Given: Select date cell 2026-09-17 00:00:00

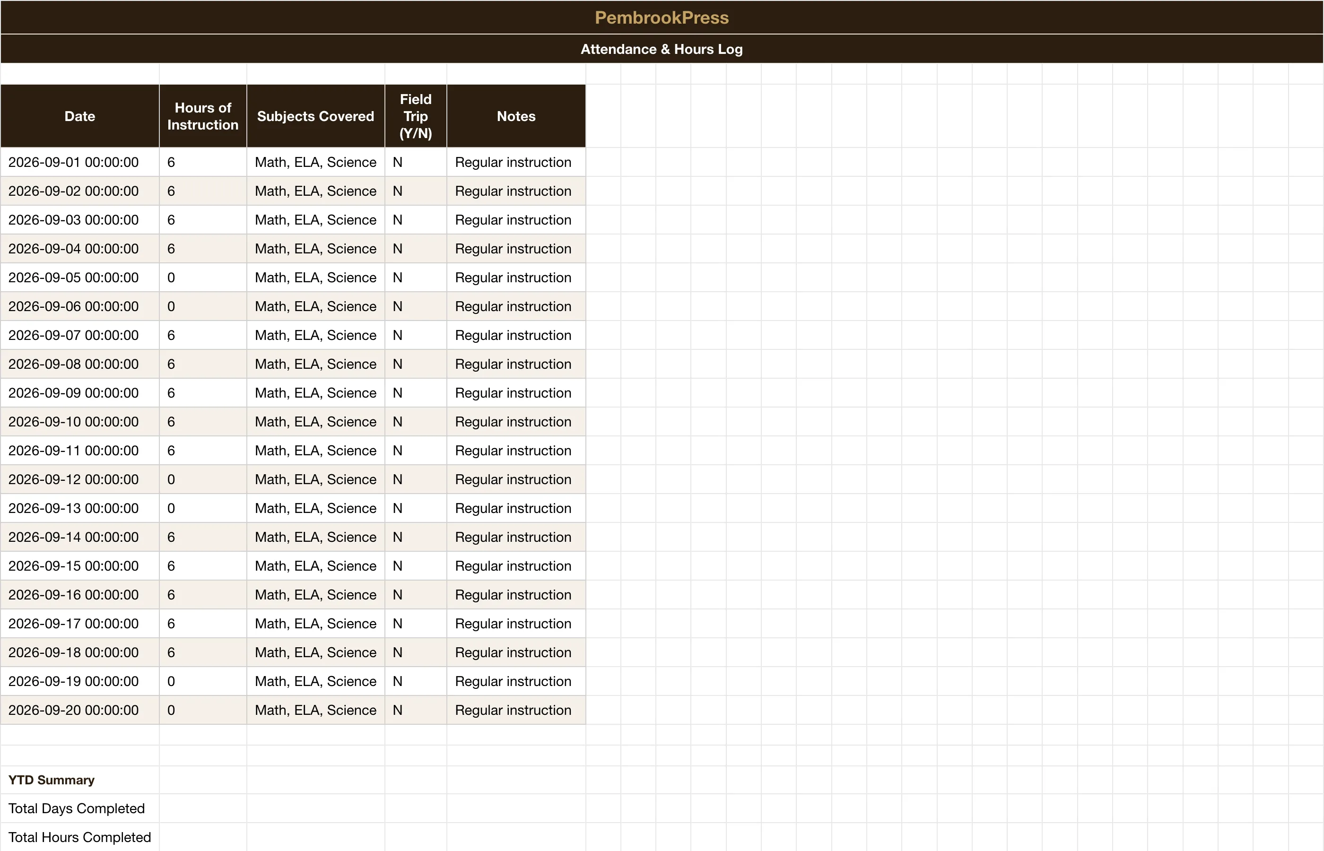Looking at the screenshot, I should click(x=80, y=623).
